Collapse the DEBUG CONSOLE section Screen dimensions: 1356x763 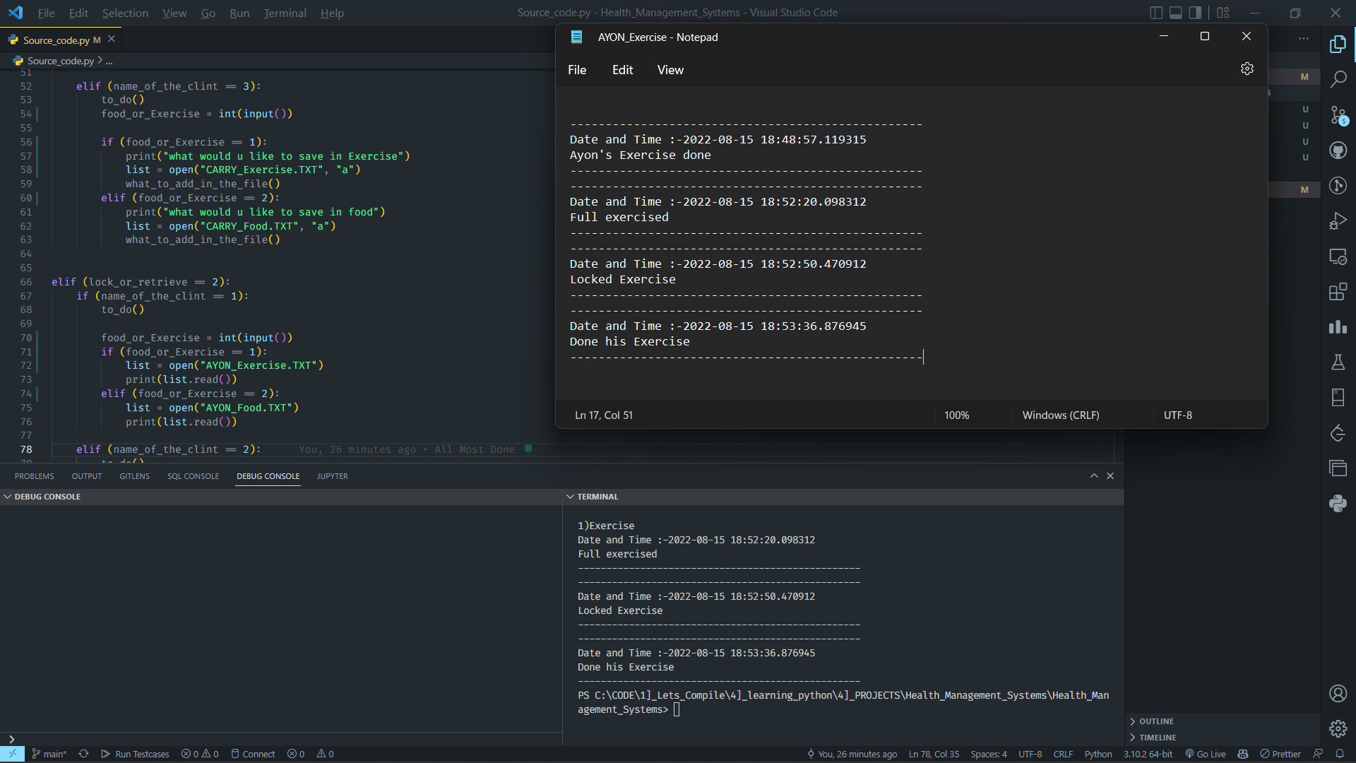pos(42,497)
